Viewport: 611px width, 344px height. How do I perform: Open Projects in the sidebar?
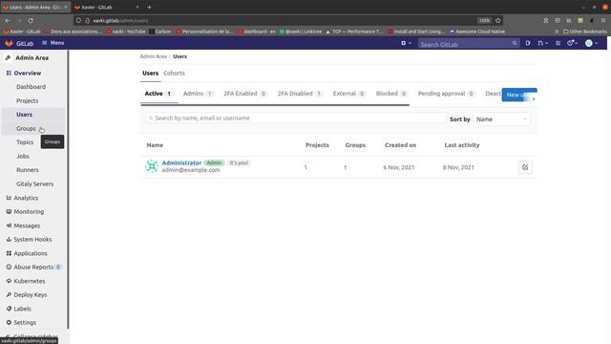(28, 100)
